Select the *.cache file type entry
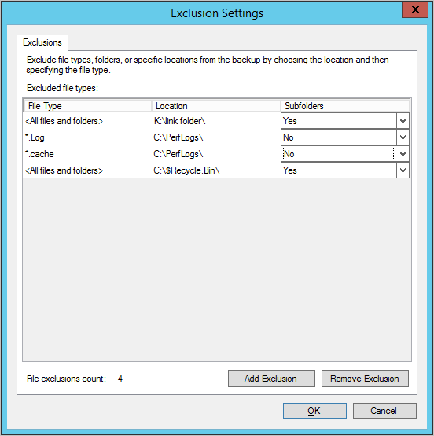This screenshot has width=434, height=436. point(39,154)
